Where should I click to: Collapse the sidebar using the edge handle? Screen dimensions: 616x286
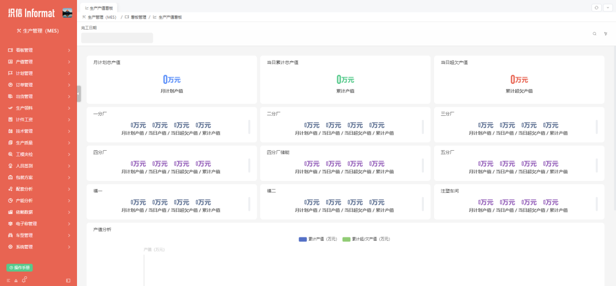click(x=79, y=94)
